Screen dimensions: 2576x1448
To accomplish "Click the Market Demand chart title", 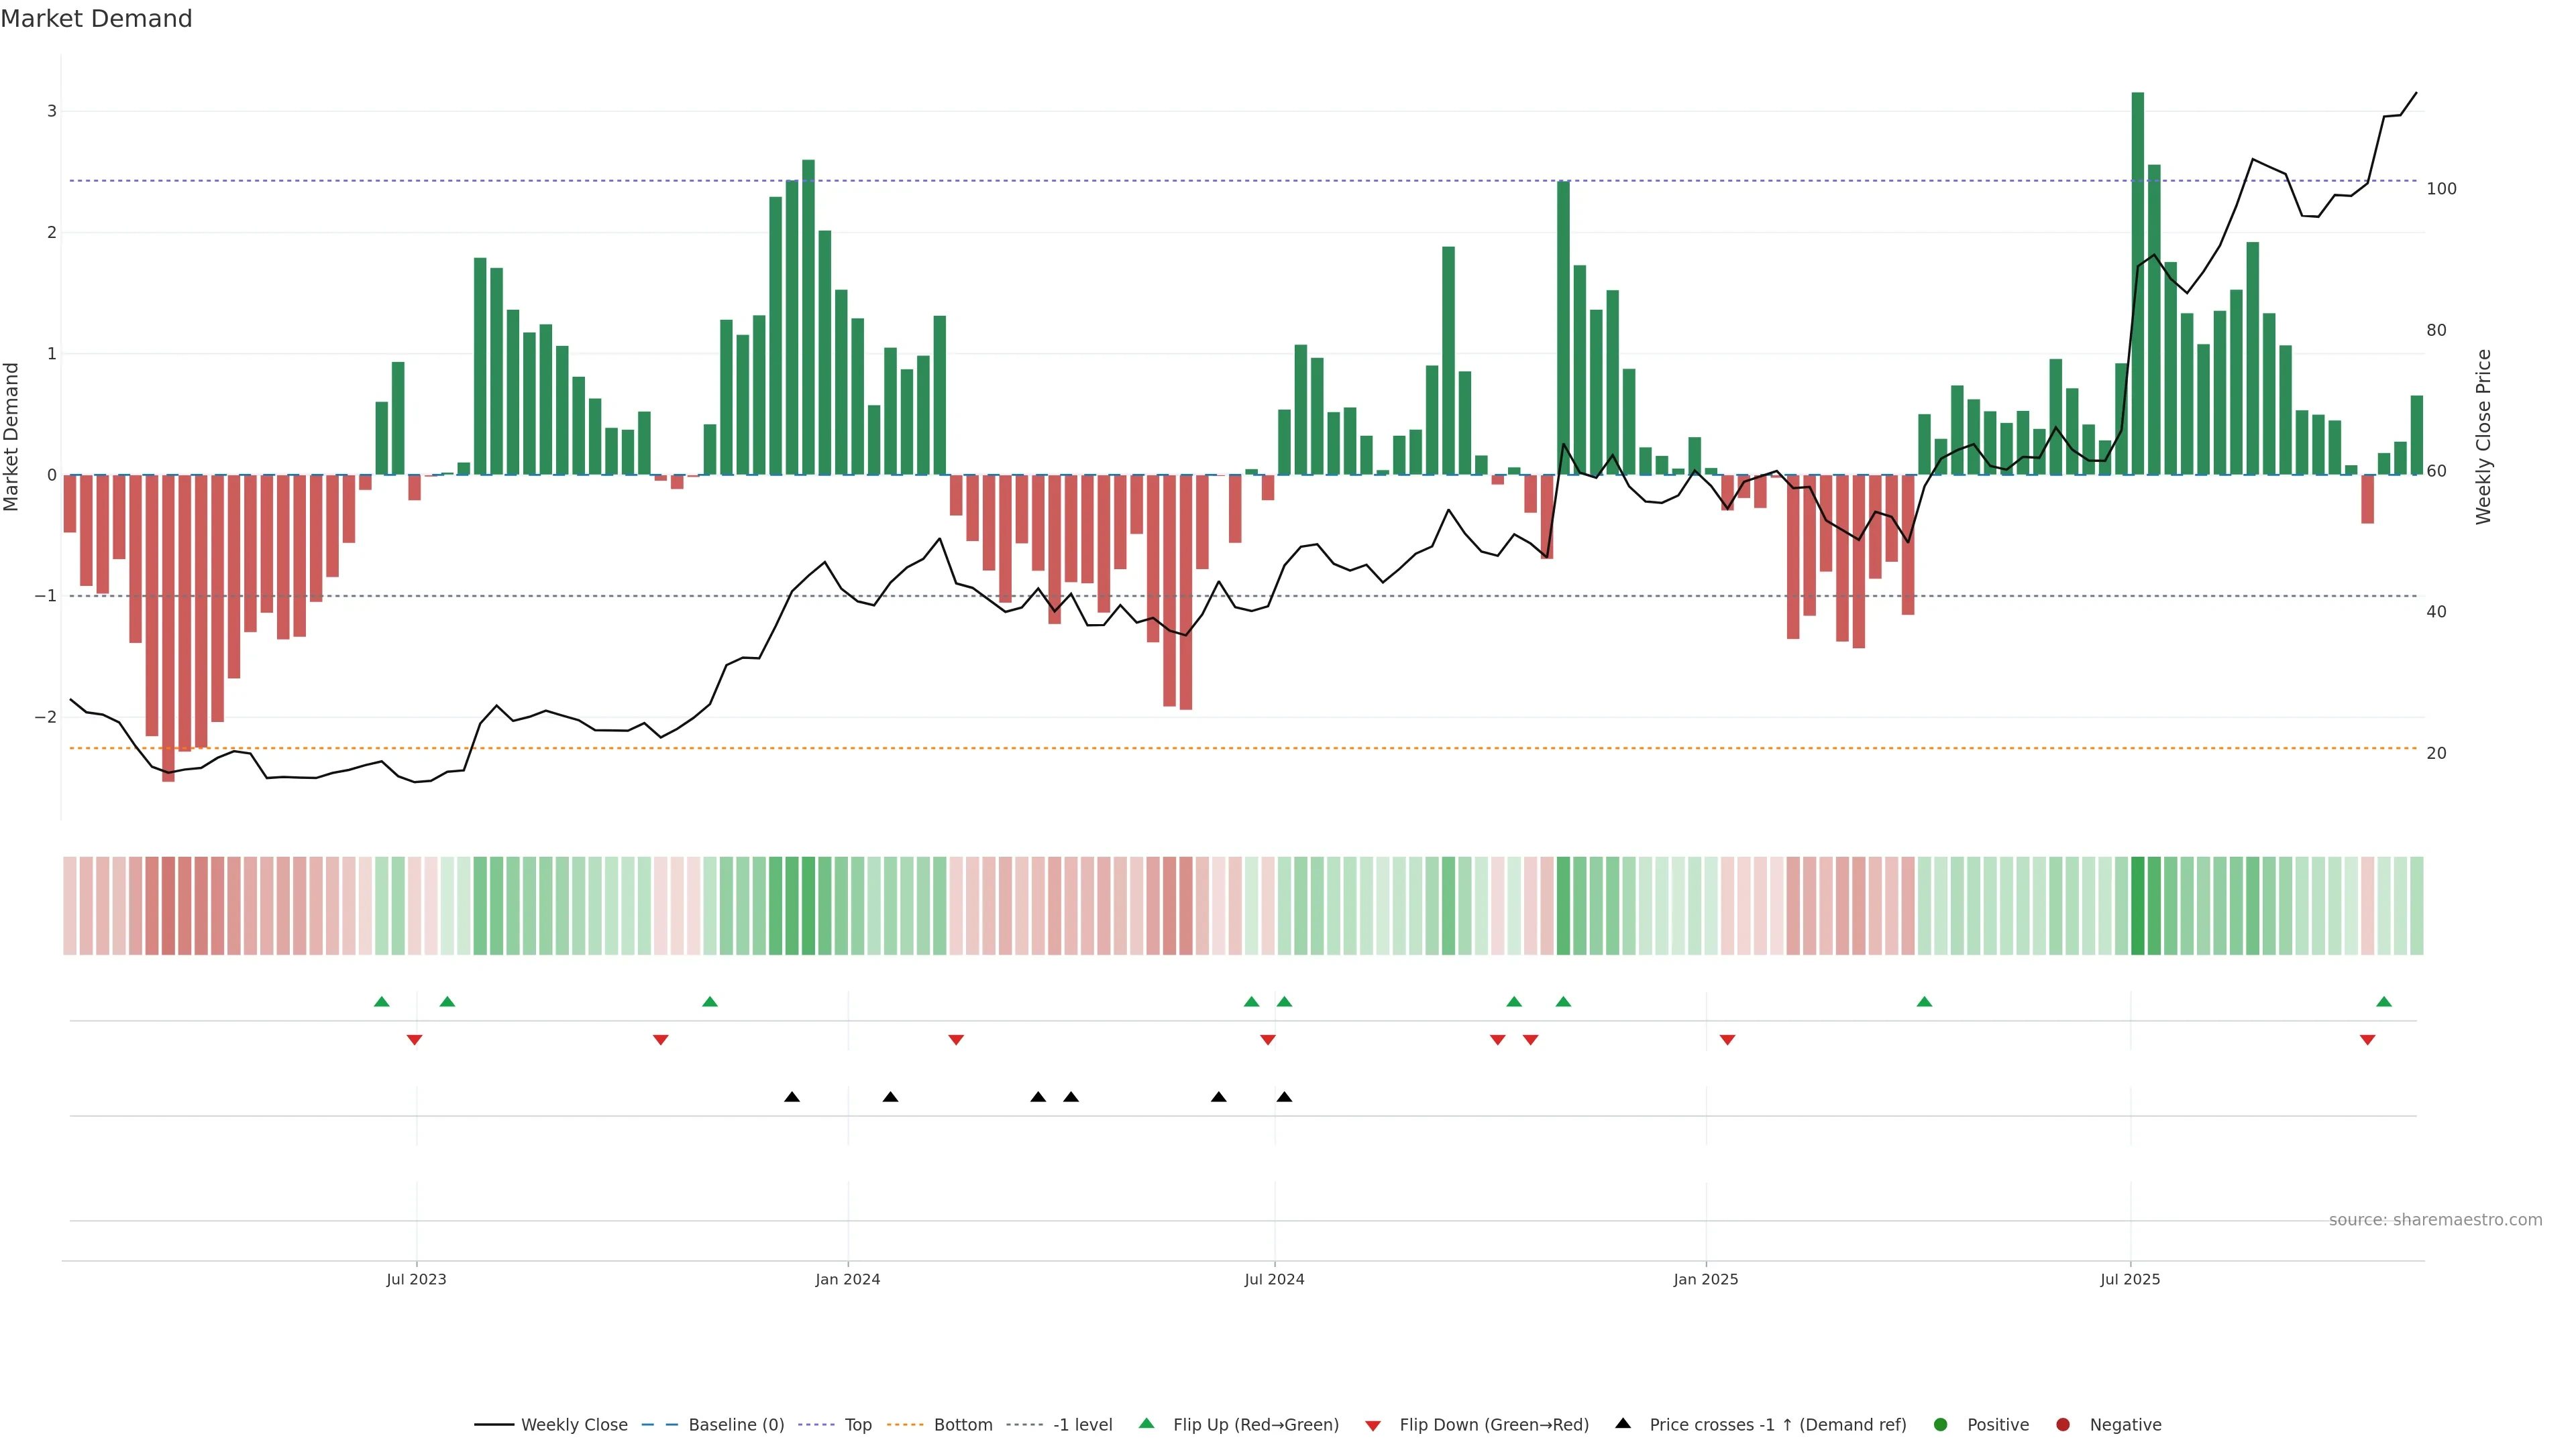I will pyautogui.click(x=96, y=19).
